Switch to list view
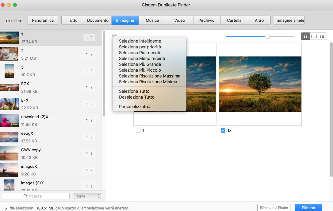The width and height of the screenshot is (333, 211). click(x=322, y=36)
